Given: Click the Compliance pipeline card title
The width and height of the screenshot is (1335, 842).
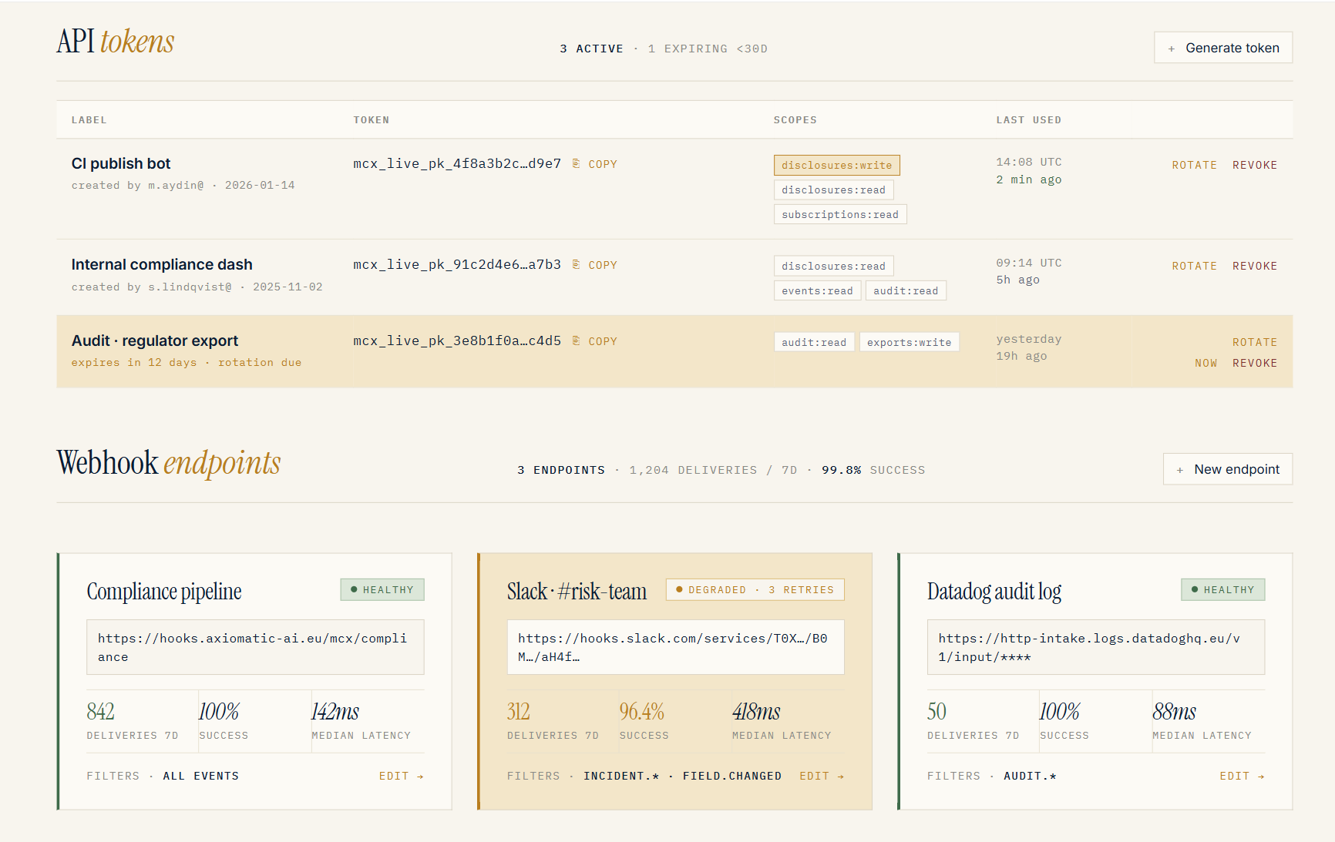Looking at the screenshot, I should tap(164, 591).
